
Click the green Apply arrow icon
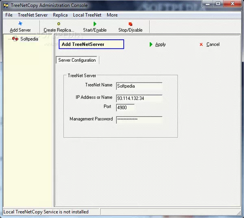[x=151, y=45]
